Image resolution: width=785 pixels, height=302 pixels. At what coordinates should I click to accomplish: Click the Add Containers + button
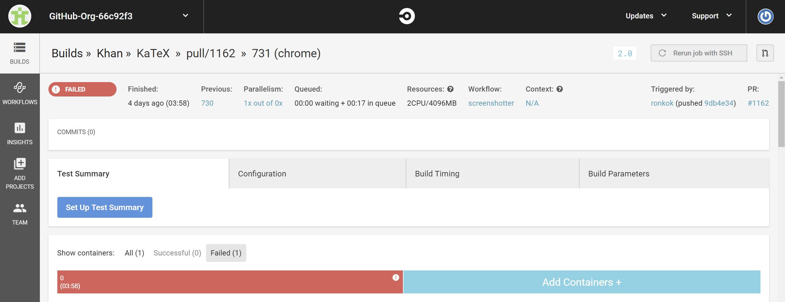point(582,282)
